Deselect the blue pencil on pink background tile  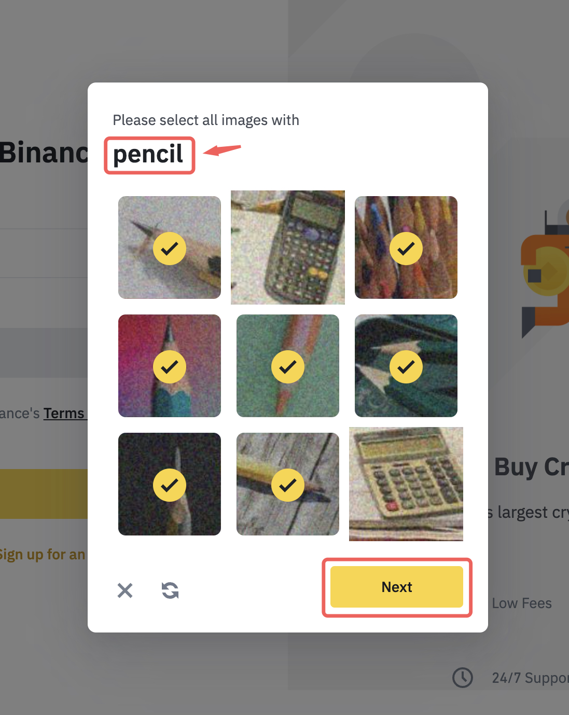170,366
